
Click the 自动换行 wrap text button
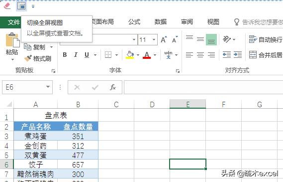click(266, 39)
